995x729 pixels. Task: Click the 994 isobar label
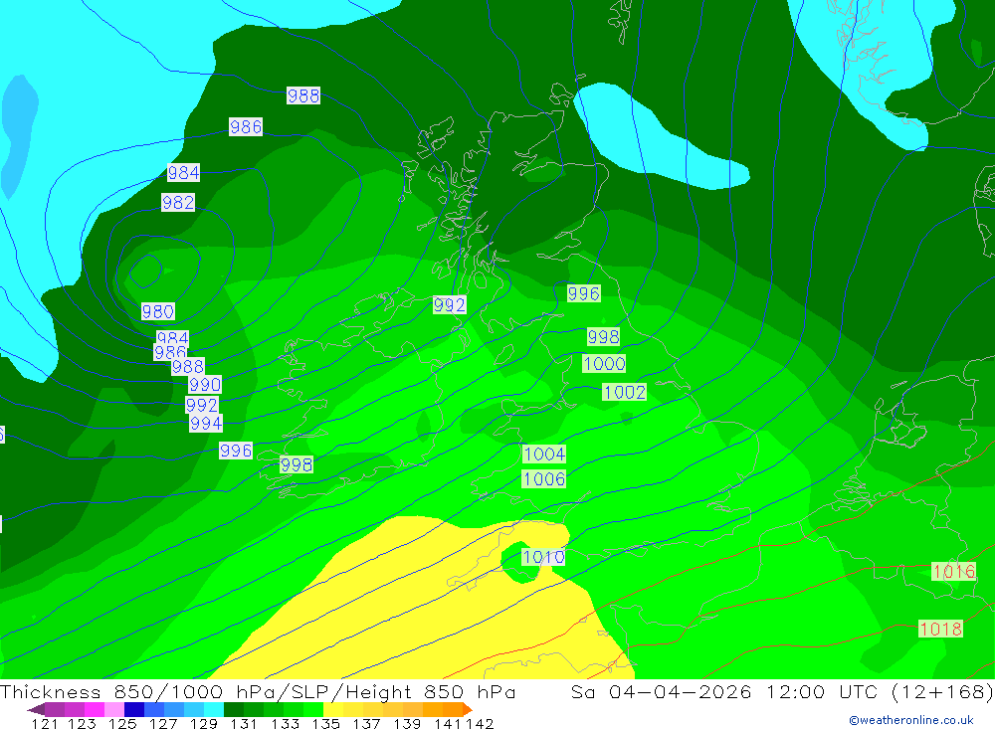(206, 424)
